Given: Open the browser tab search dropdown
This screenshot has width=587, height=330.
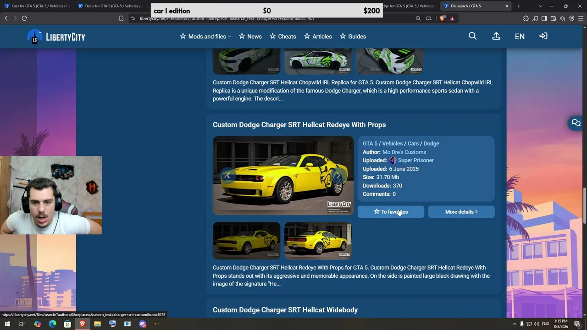Looking at the screenshot, I should tap(541, 6).
